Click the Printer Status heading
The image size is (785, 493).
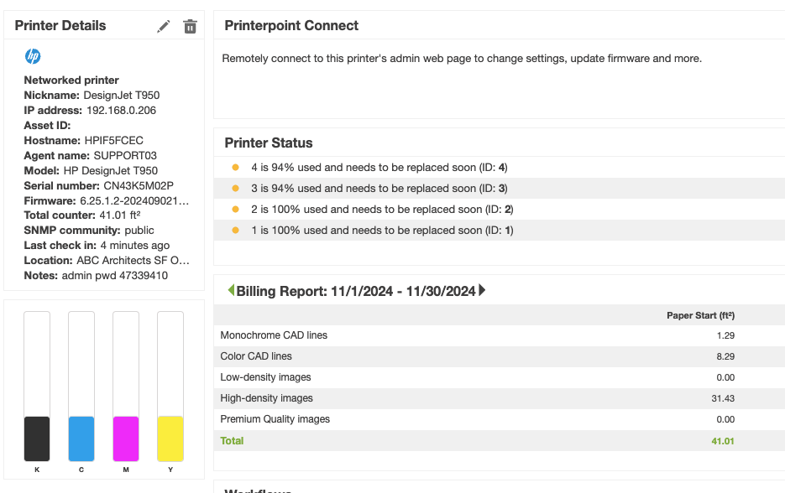[269, 143]
